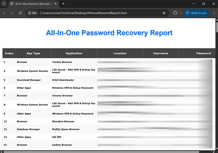Click LSA Secret application in row 8
The height and width of the screenshot is (153, 218).
(74, 105)
